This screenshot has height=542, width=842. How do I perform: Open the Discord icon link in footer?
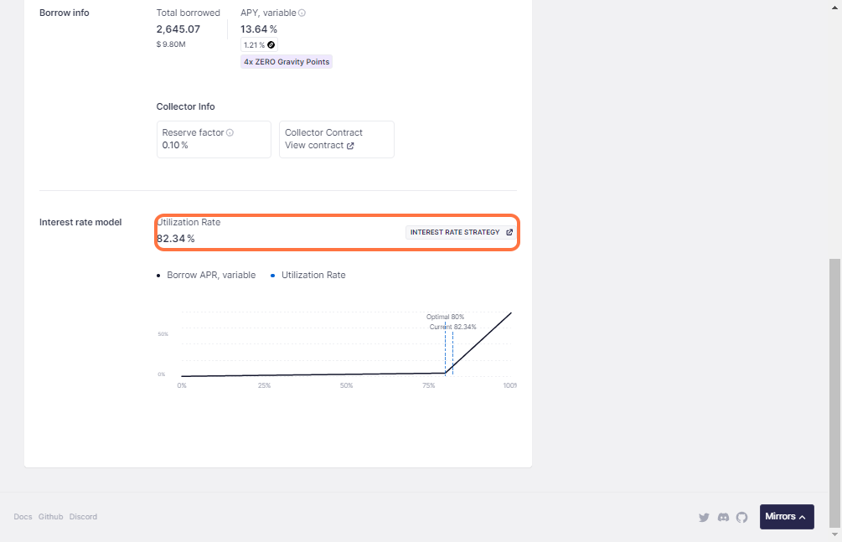[723, 518]
